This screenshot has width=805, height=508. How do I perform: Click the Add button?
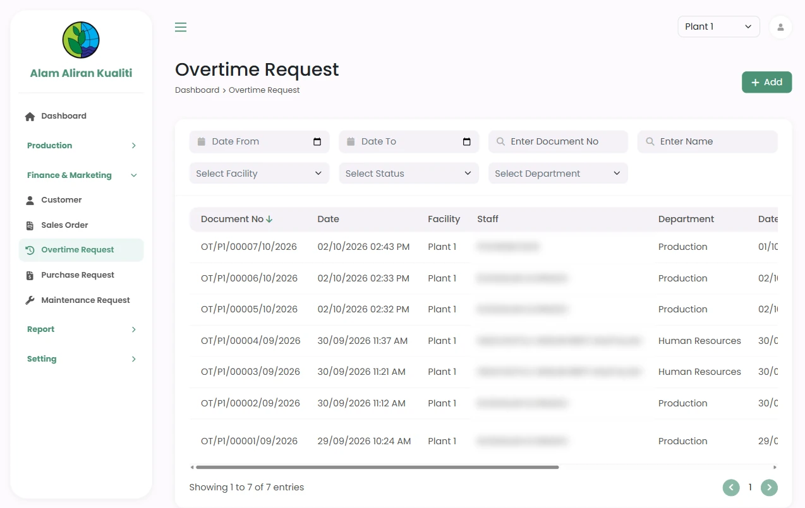[x=766, y=82]
